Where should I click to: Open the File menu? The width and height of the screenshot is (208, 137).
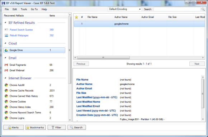point(7,9)
